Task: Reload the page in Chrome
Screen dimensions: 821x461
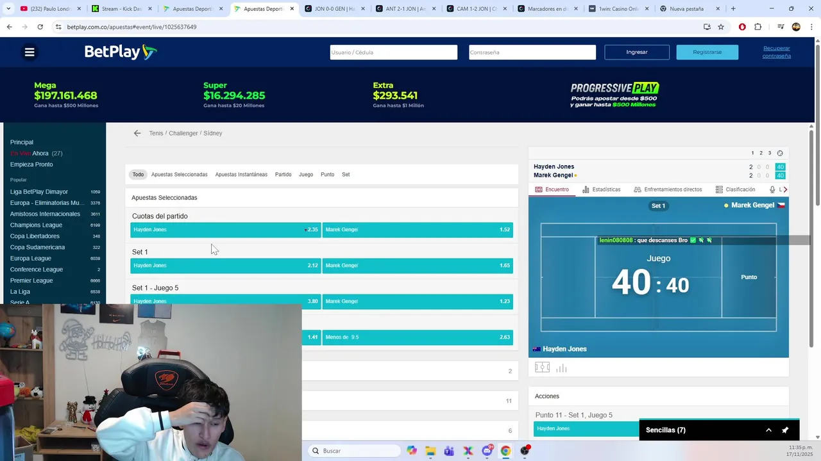Action: tap(40, 27)
